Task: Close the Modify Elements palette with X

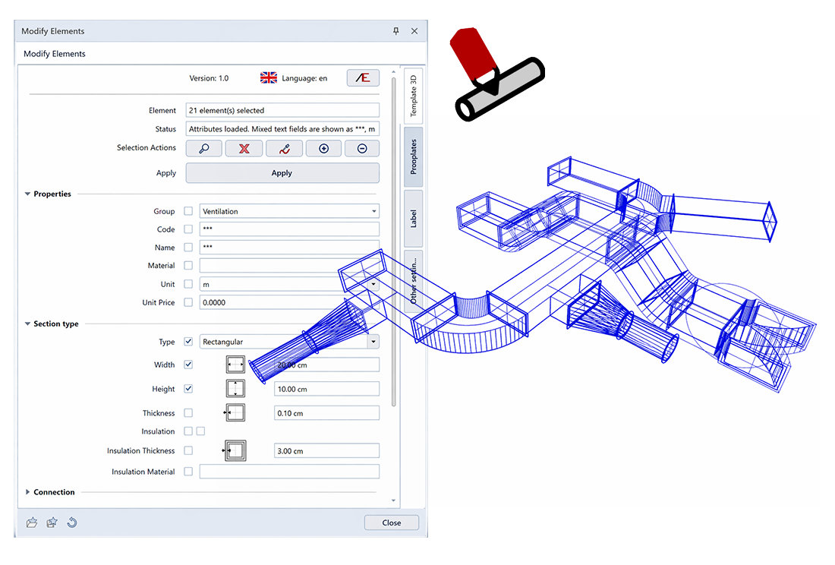Action: 414,31
